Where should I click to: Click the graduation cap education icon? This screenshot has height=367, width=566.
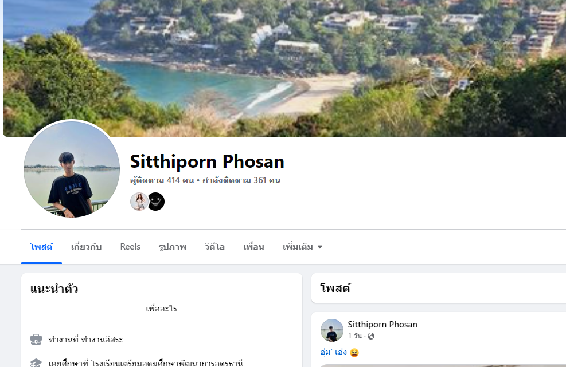click(36, 362)
